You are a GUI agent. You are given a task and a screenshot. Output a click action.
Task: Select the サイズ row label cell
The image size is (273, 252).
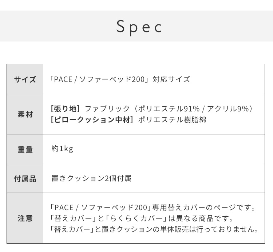(x=25, y=79)
